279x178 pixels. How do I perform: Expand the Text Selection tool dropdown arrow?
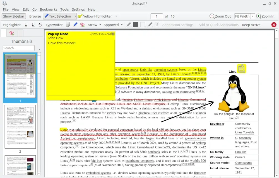pyautogui.click(x=75, y=16)
